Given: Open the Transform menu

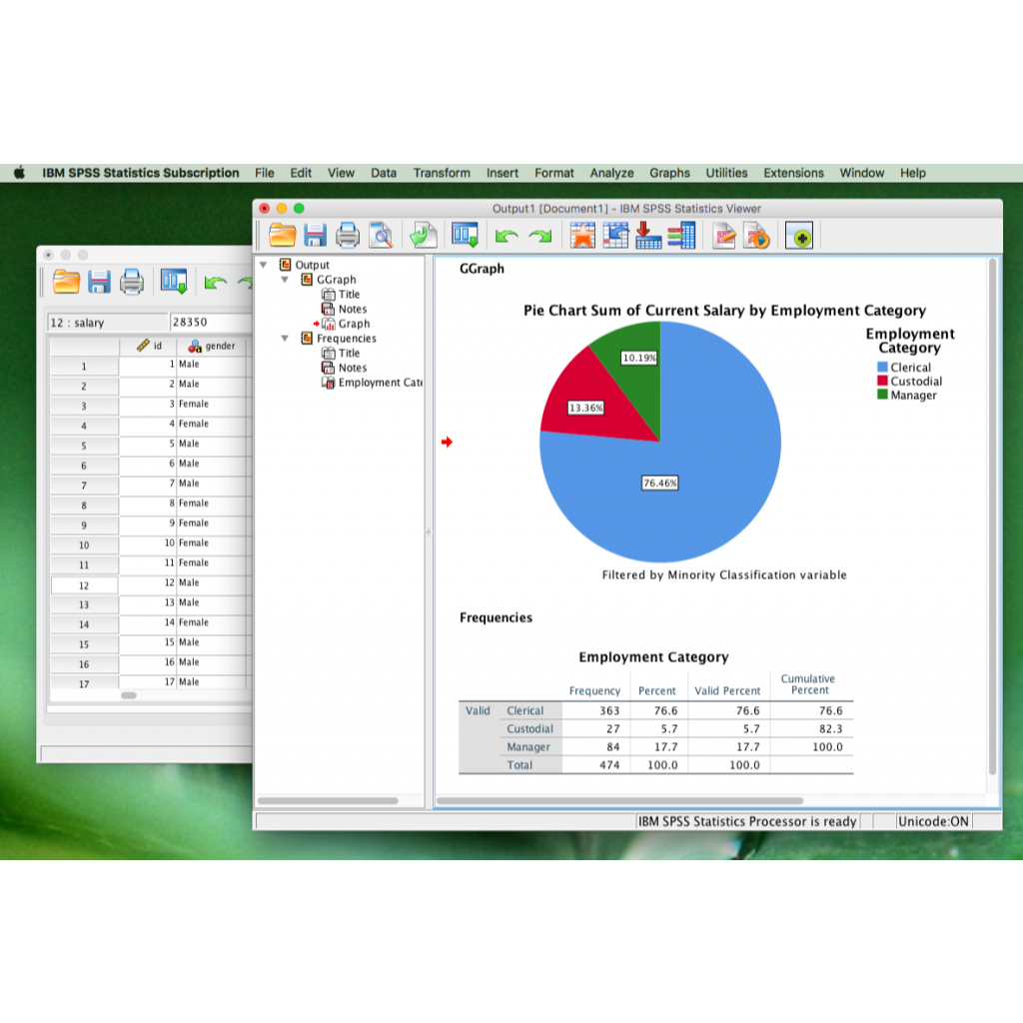Looking at the screenshot, I should point(442,173).
